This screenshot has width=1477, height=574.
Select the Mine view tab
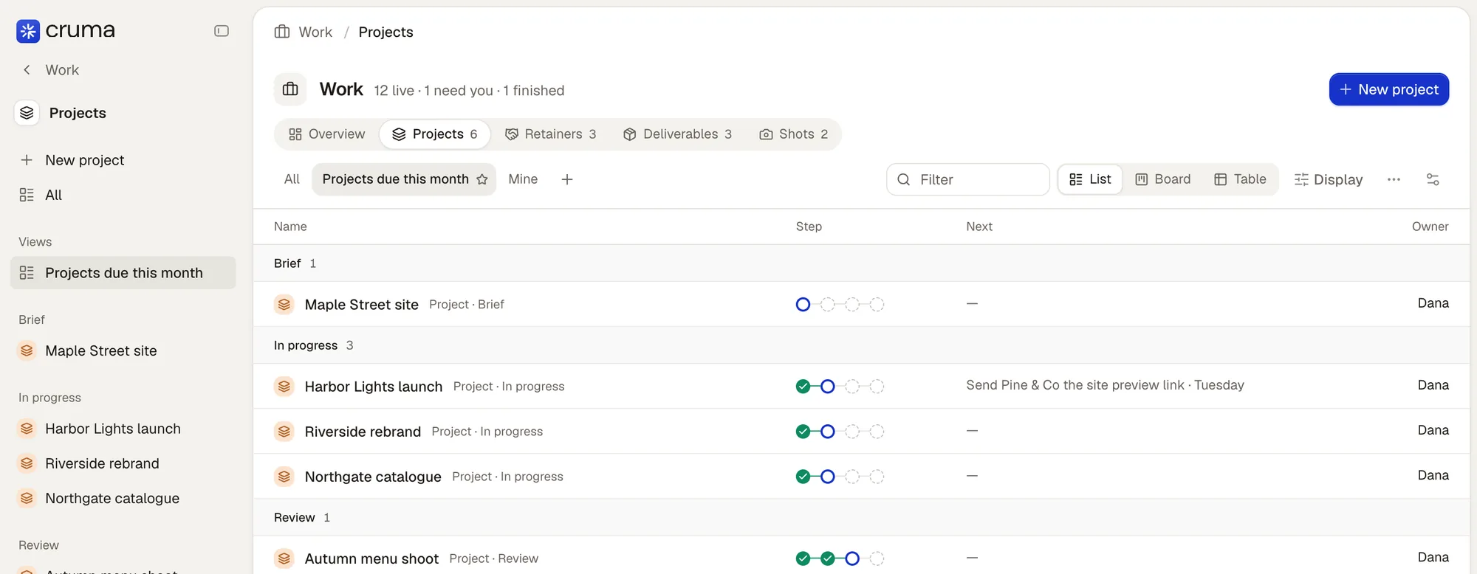(523, 179)
